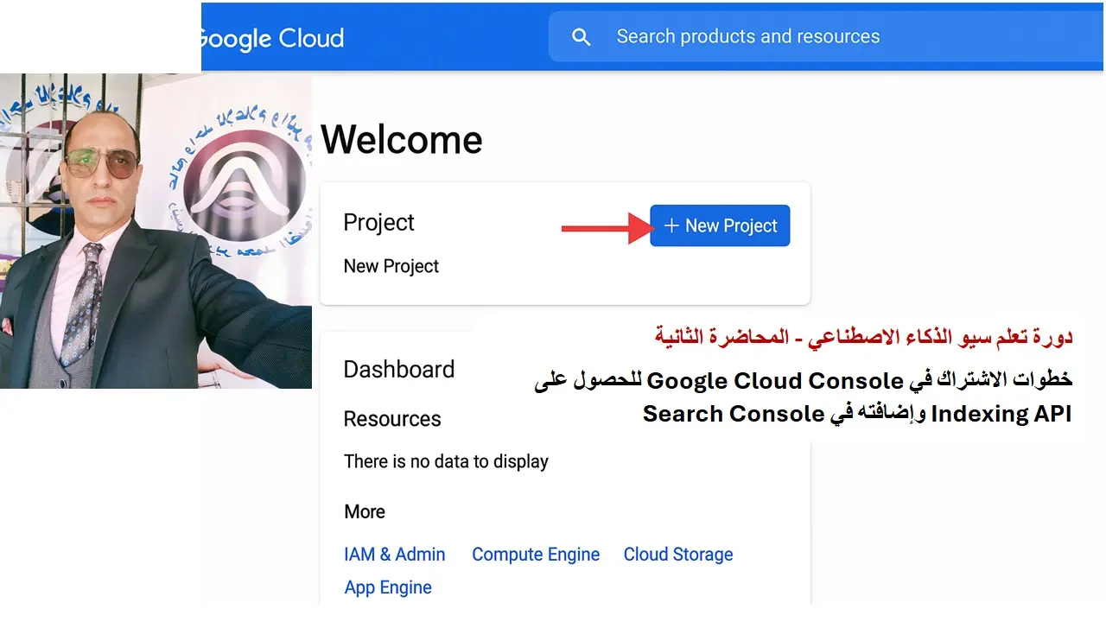Click the magnifying glass search icon

coord(582,37)
